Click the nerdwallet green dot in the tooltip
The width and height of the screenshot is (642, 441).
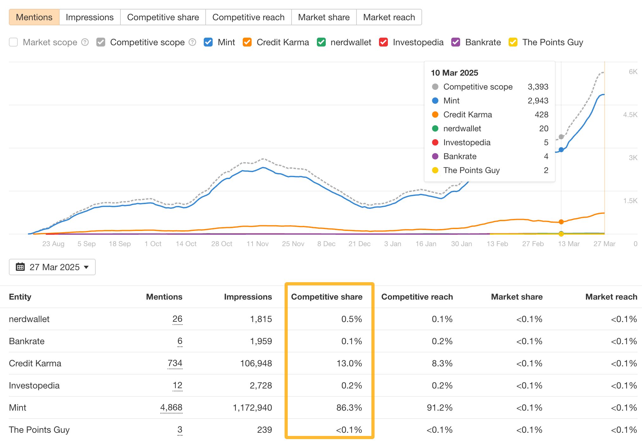pos(435,128)
